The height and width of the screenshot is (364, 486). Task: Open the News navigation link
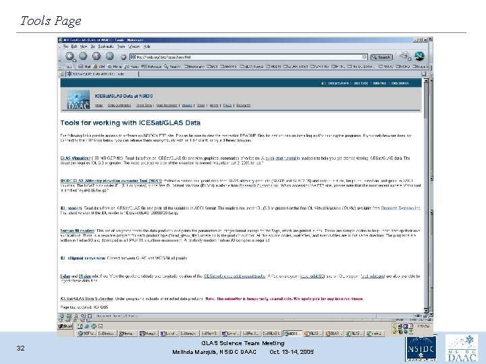tap(214, 105)
